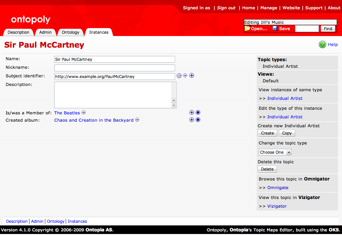
Task: Browse this topic in Omnigate
Action: coord(278,187)
